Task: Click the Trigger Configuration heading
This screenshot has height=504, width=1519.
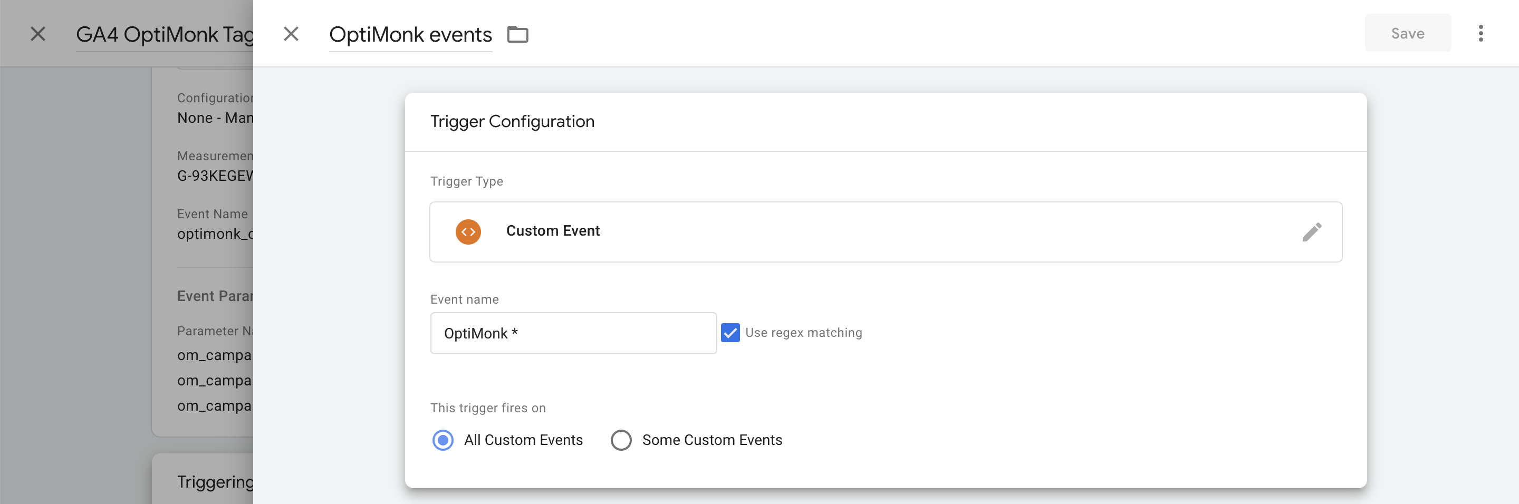Action: pyautogui.click(x=512, y=121)
